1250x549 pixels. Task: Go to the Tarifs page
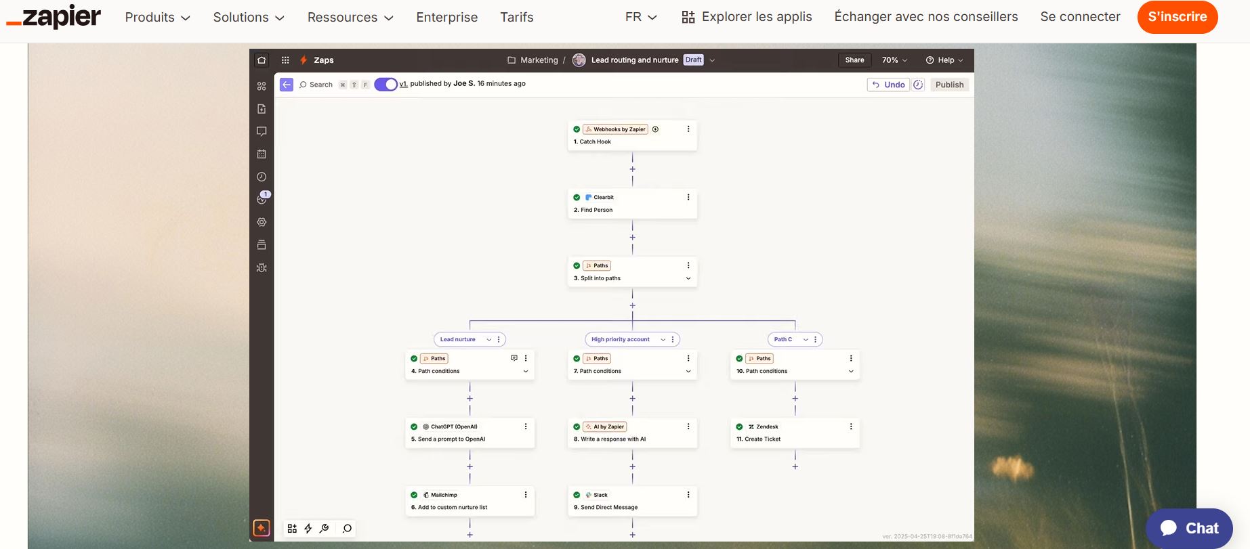517,18
